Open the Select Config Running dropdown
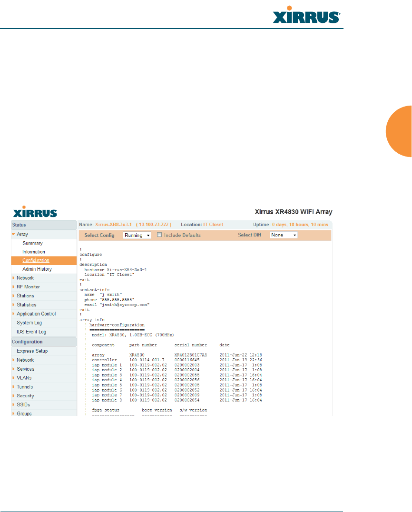This screenshot has height=512, width=412. pos(137,235)
